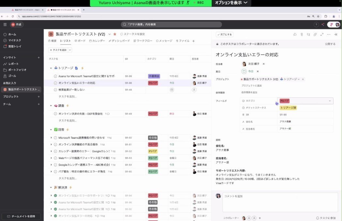Viewport: 342px width, 221px height.
Task: Collapse the トリアージ section
Action: (x=51, y=68)
